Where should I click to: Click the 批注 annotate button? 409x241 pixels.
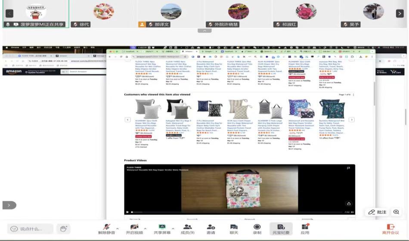(377, 212)
